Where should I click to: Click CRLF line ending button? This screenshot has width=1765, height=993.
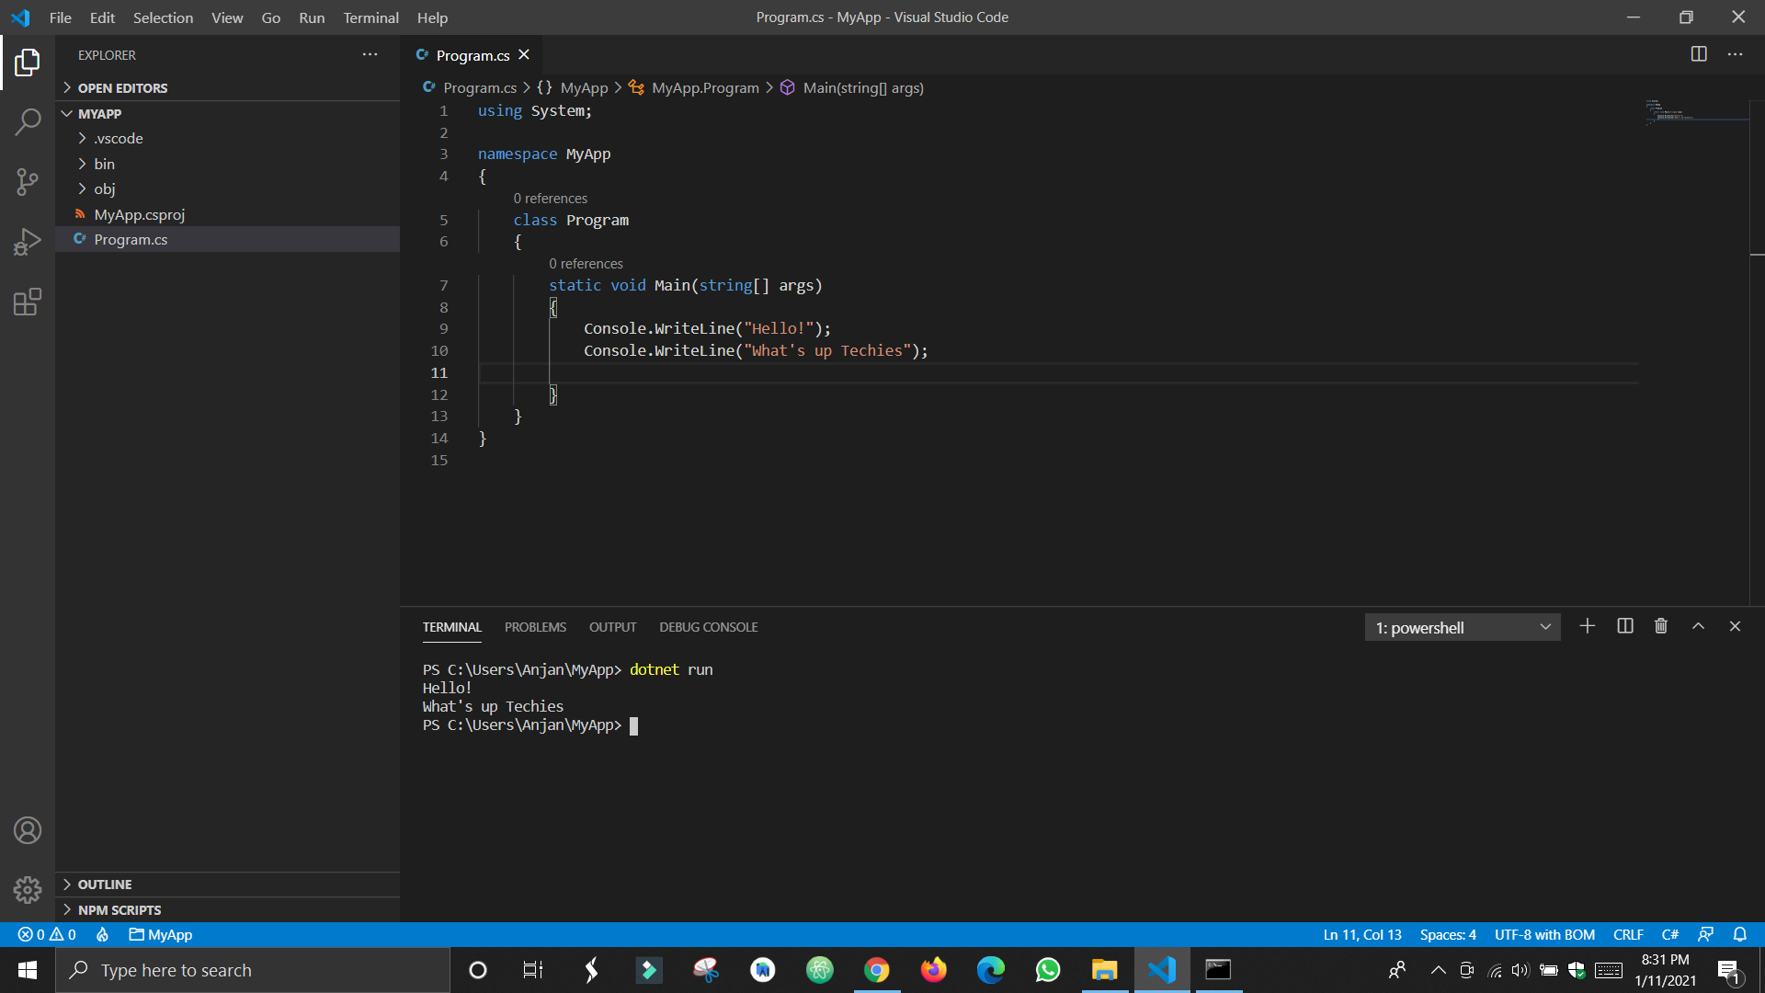(x=1628, y=934)
